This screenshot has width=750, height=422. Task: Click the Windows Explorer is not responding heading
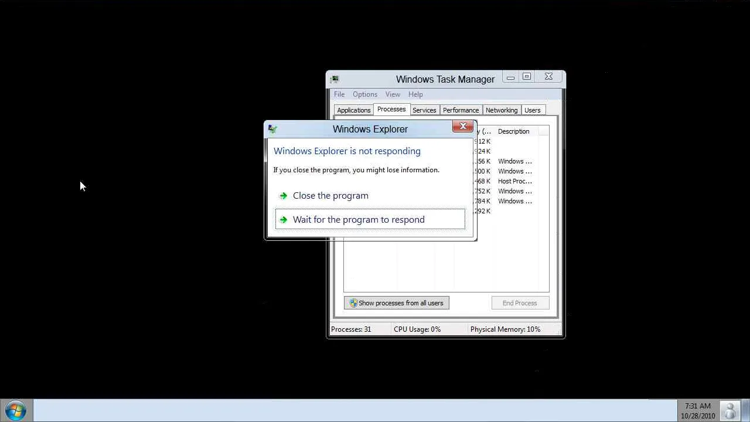point(347,151)
